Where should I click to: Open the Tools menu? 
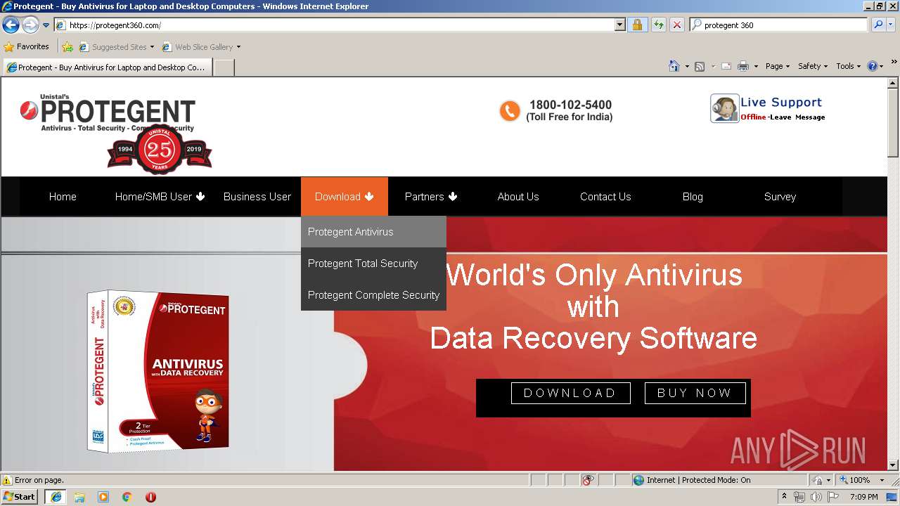[x=848, y=66]
